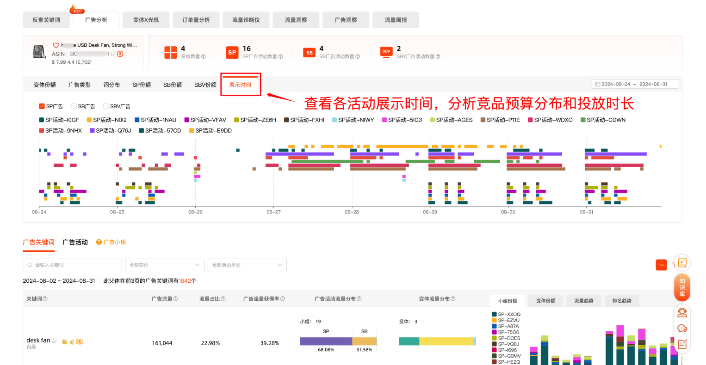Select the 小组份额 chart tab

click(508, 301)
